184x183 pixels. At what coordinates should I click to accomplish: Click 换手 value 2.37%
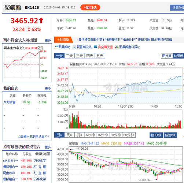click(x=131, y=20)
